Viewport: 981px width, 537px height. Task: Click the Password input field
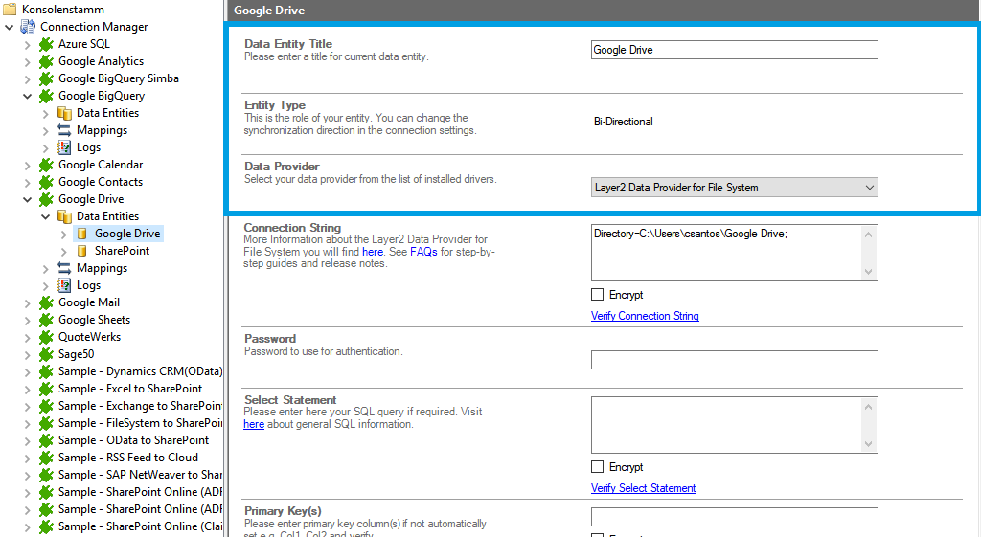tap(735, 360)
